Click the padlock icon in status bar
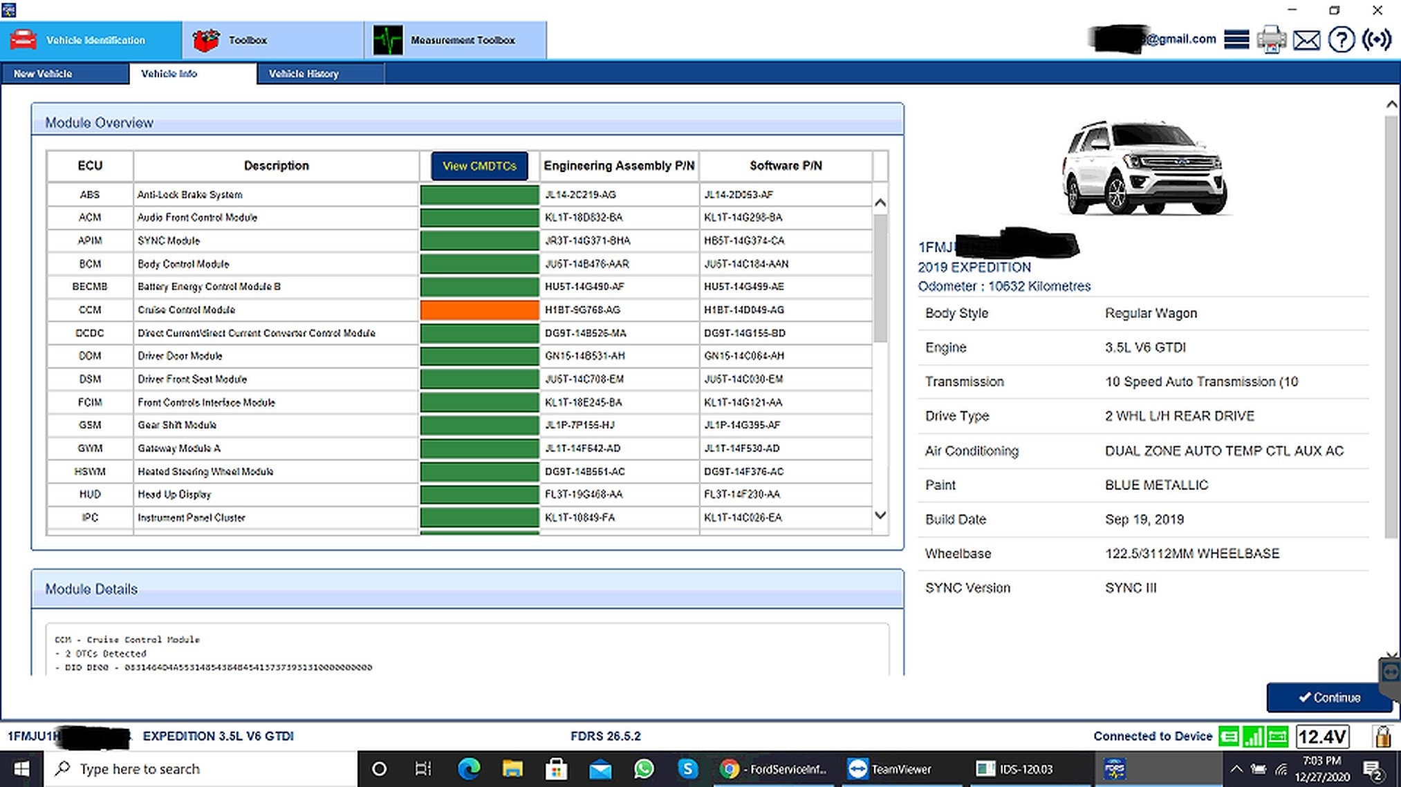The width and height of the screenshot is (1401, 787). click(1383, 736)
